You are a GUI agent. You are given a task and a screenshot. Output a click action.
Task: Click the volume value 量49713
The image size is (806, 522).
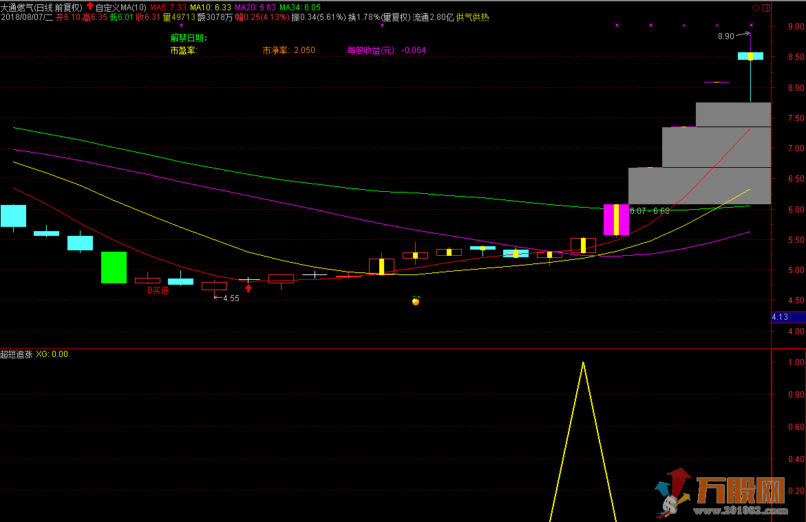click(x=179, y=17)
